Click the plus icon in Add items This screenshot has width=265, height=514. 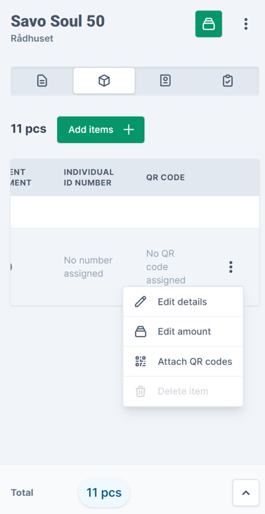point(128,130)
